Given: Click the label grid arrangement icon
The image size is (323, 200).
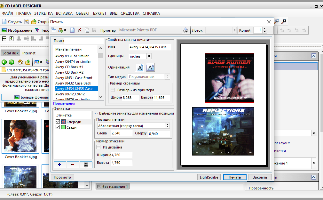Looking at the screenshot, I should click(x=86, y=164).
